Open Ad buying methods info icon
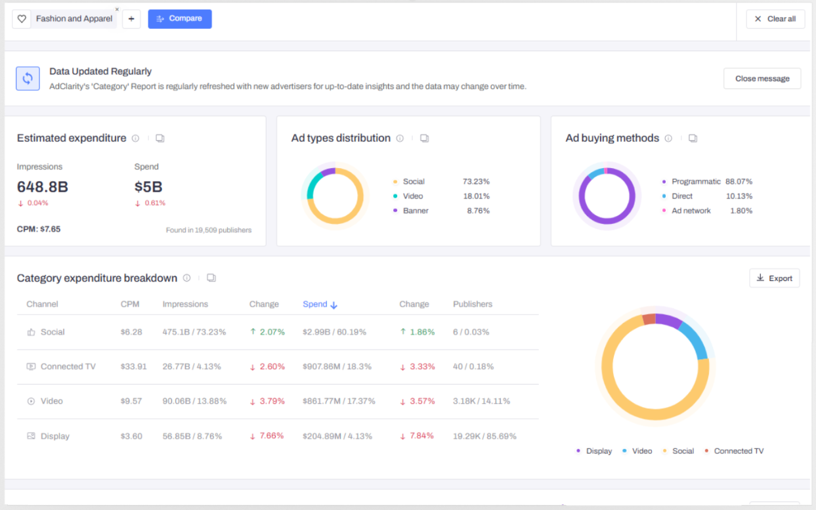This screenshot has width=816, height=510. [668, 138]
